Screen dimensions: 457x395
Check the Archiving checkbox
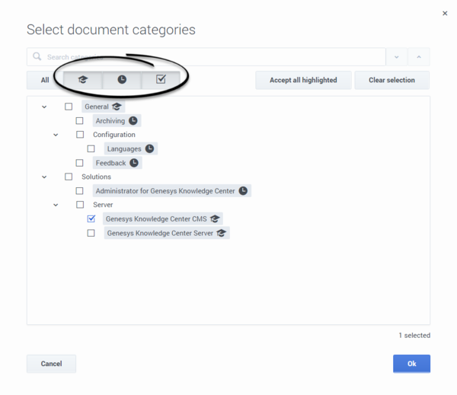(79, 120)
